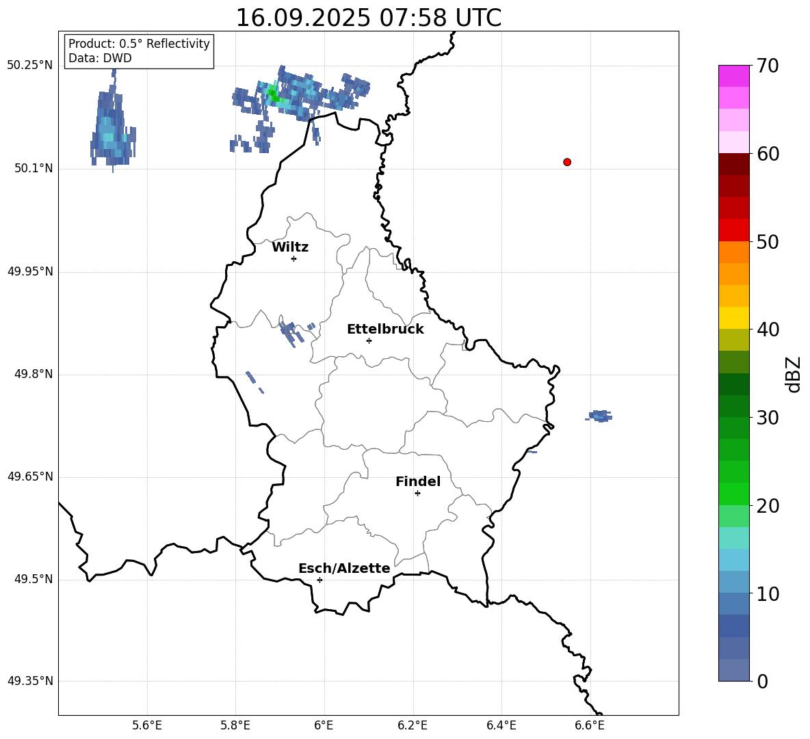Click the 49.35°N latitude label
Viewport: 810px width, 739px height.
coord(30,681)
